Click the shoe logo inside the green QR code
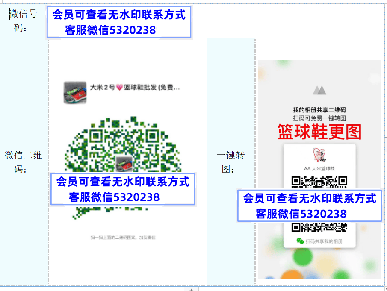Image resolution: width=387 pixels, height=291 pixels. coord(124,164)
